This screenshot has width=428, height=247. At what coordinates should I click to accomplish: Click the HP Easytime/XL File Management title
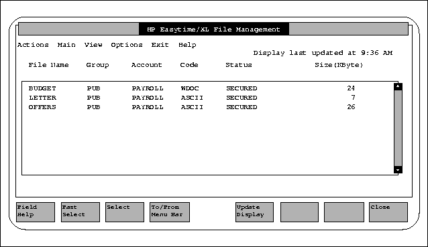(213, 29)
